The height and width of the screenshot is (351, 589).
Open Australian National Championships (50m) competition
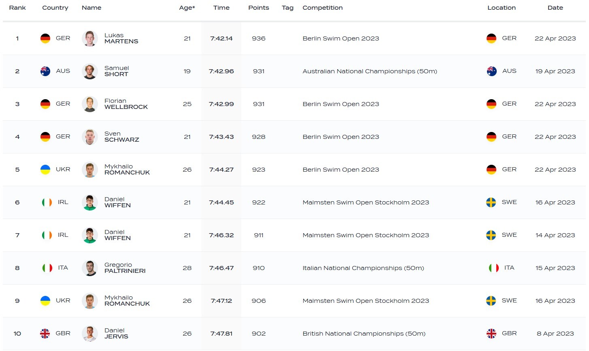[x=370, y=71]
